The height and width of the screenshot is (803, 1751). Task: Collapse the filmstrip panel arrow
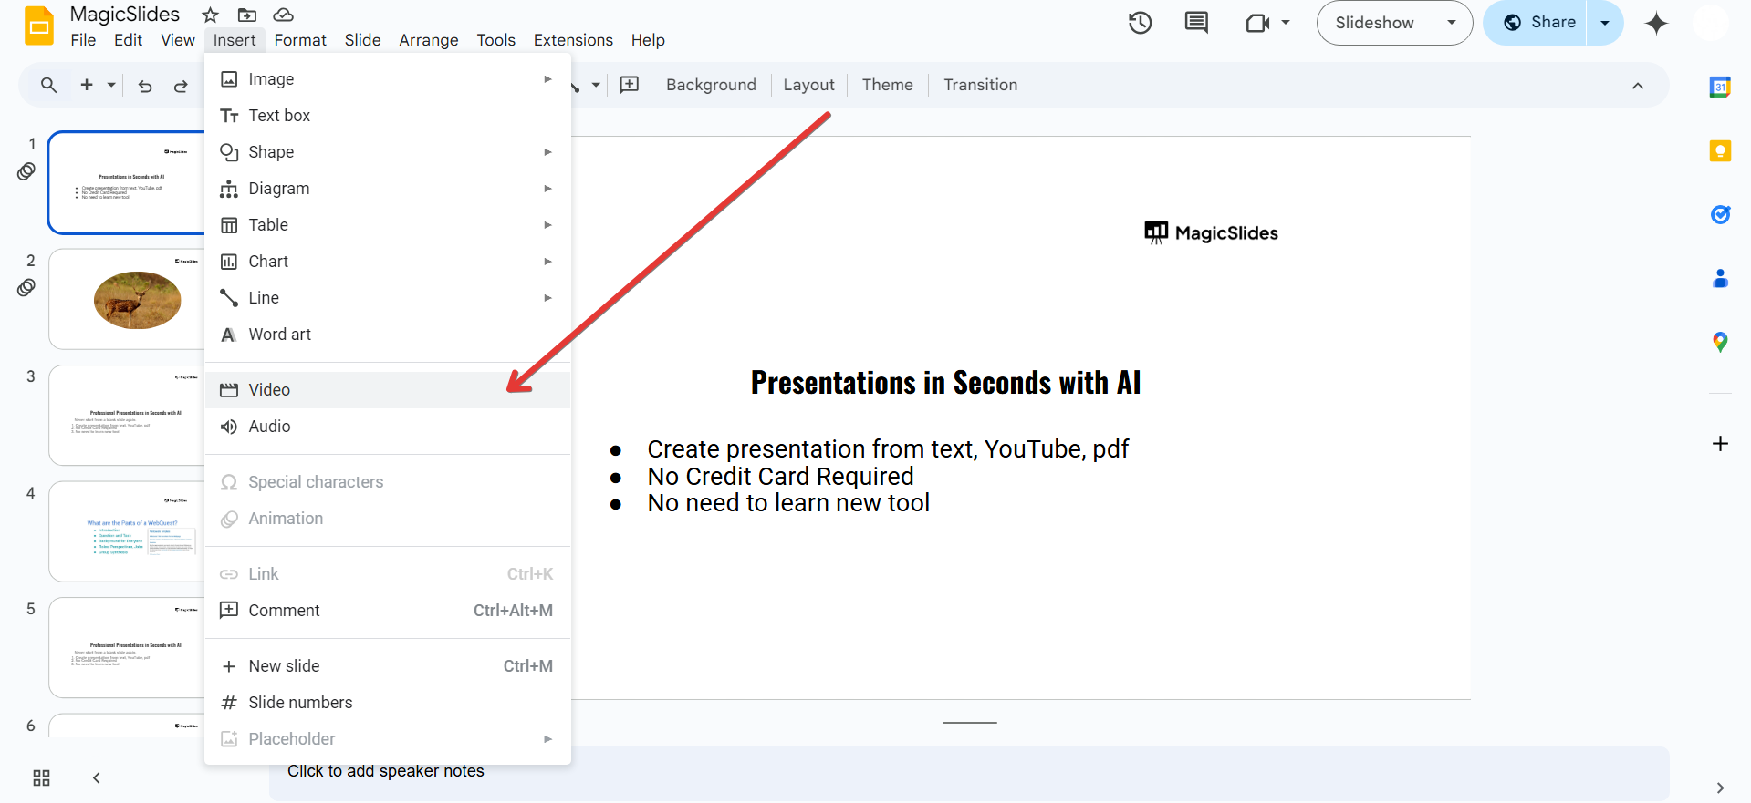coord(96,777)
